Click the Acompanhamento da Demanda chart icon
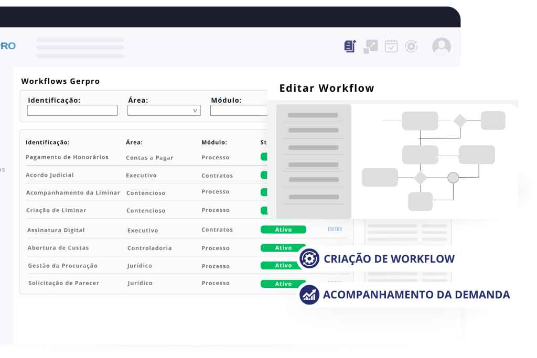 (309, 295)
